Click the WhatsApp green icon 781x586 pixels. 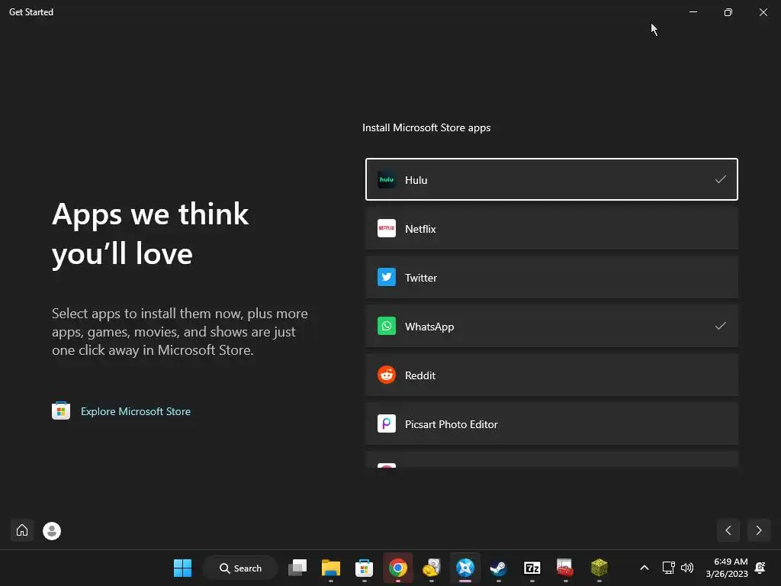coord(387,326)
